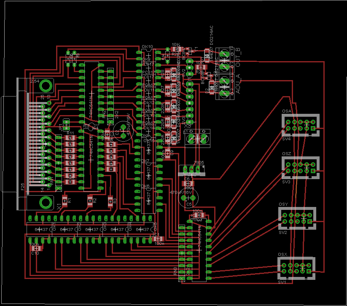The width and height of the screenshot is (347, 306).
Task: Click capacitor C2 470uF/16V
Action: 123,130
